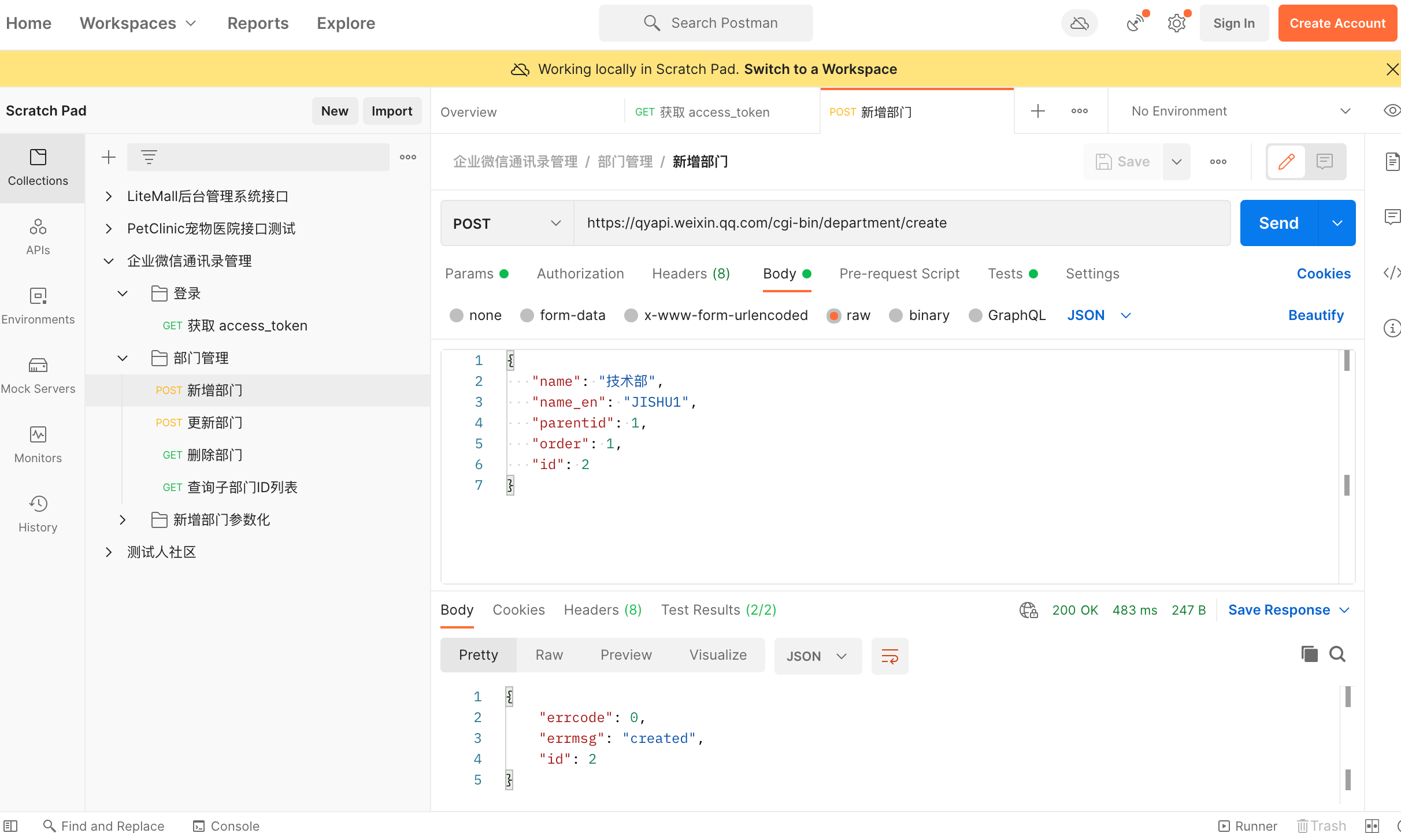Collapse the 部门管理 folder
Screen dimensions: 1401x833
coord(123,358)
